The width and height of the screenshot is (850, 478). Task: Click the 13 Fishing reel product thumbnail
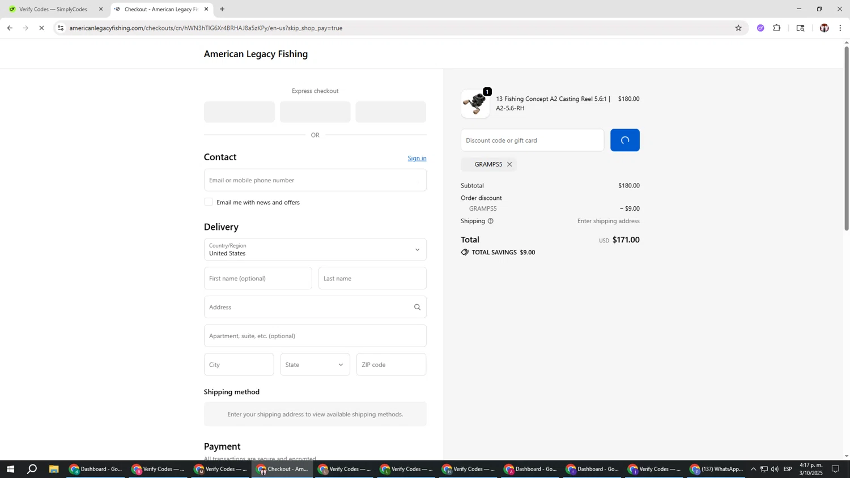click(x=475, y=104)
